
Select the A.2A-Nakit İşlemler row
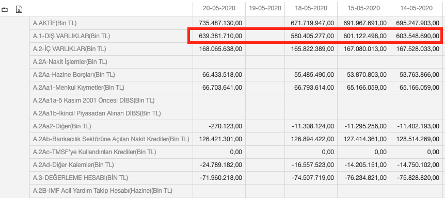[237, 62]
